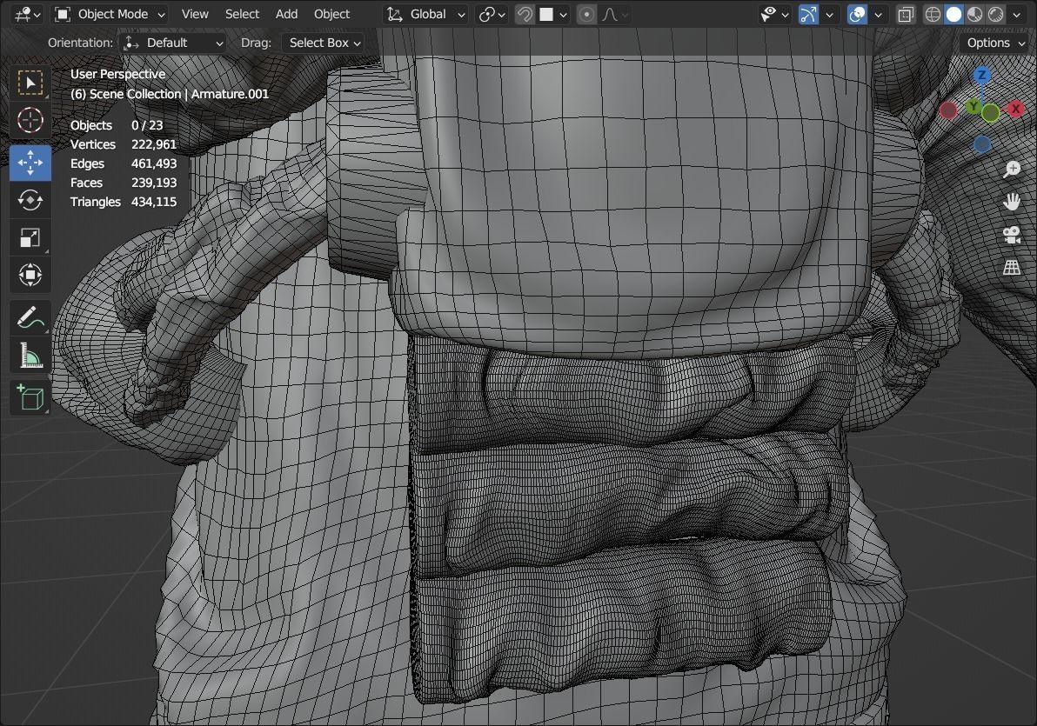Viewport: 1037px width, 726px height.
Task: Open the Select menu
Action: [x=241, y=14]
